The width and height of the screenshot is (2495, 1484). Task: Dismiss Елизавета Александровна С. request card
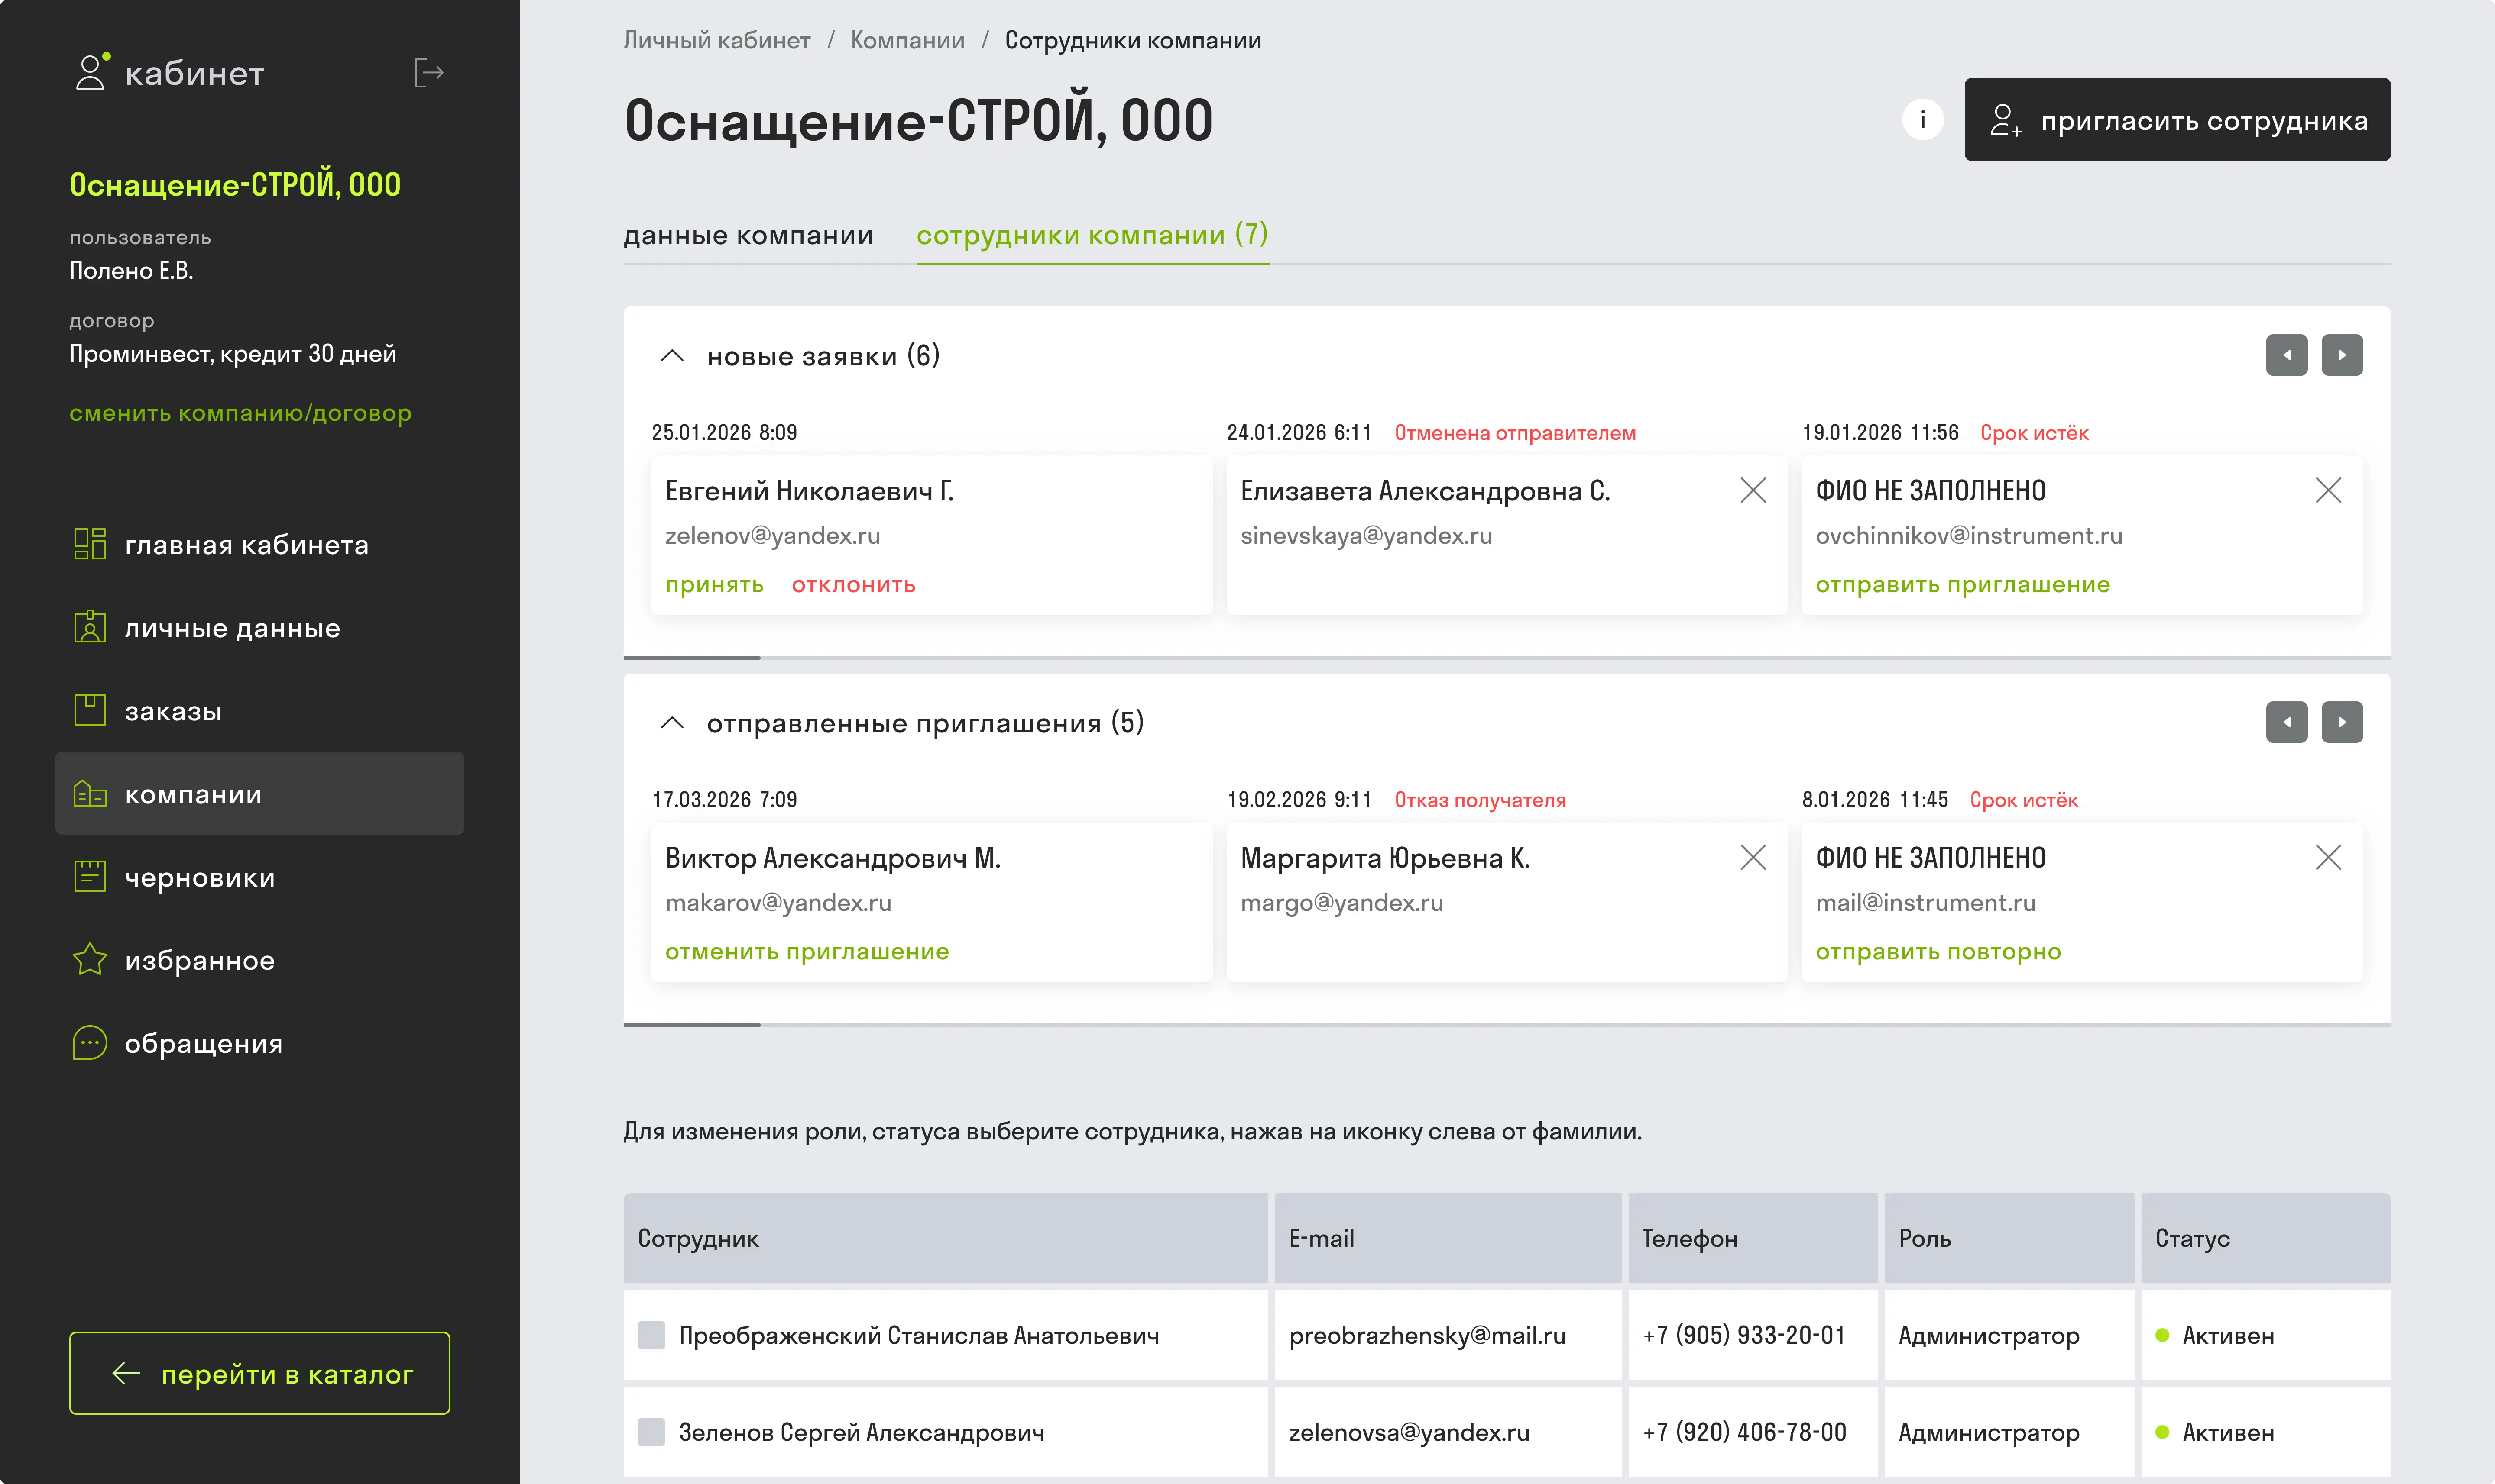[1753, 490]
